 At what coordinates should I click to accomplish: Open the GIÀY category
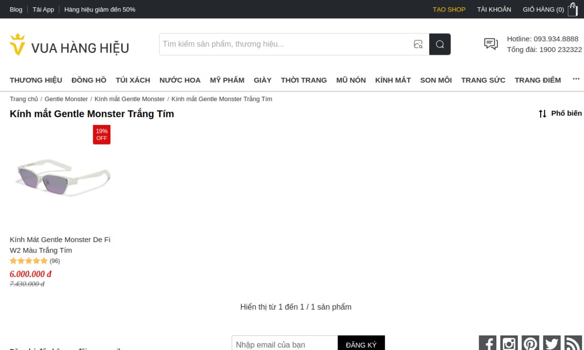[263, 80]
